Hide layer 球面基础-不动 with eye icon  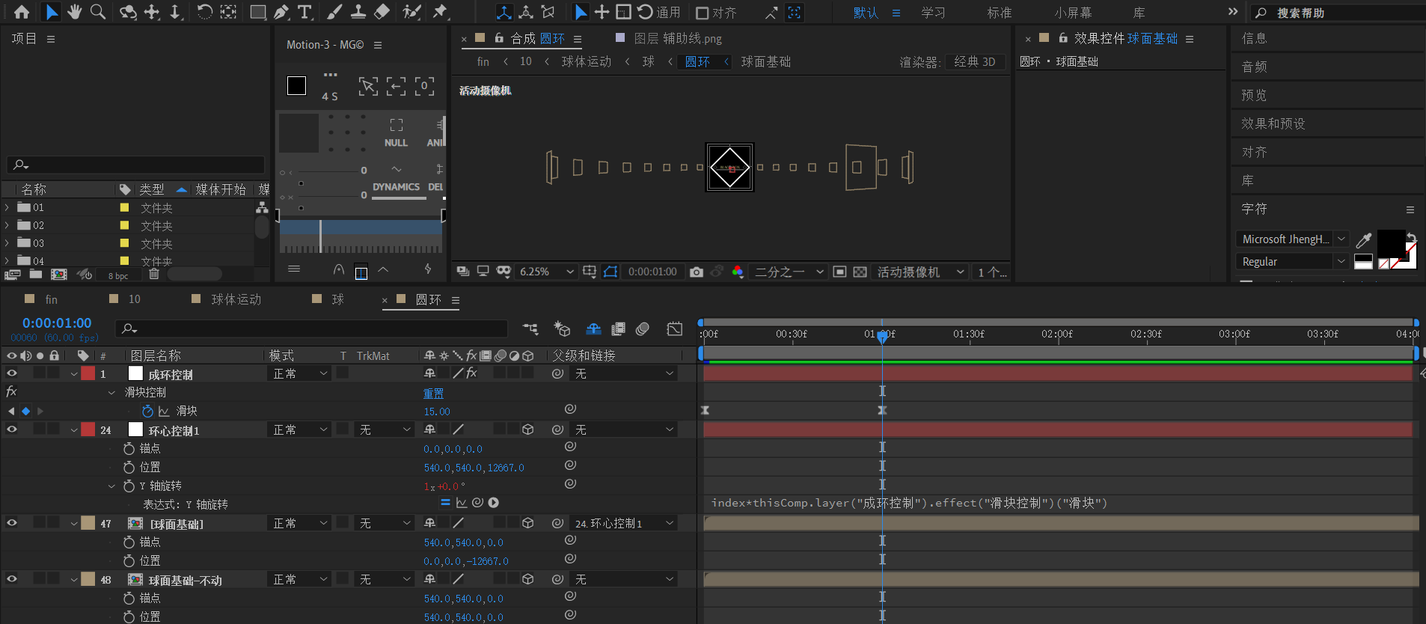tap(12, 579)
